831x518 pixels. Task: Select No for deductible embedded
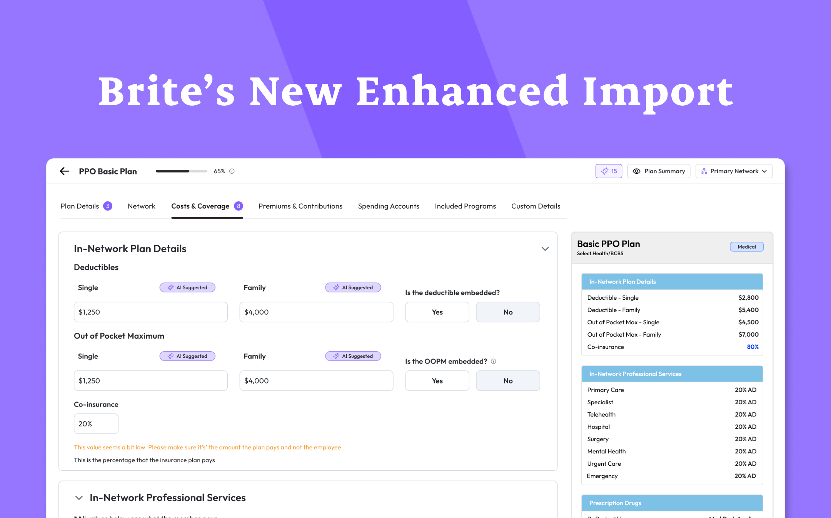click(x=508, y=312)
